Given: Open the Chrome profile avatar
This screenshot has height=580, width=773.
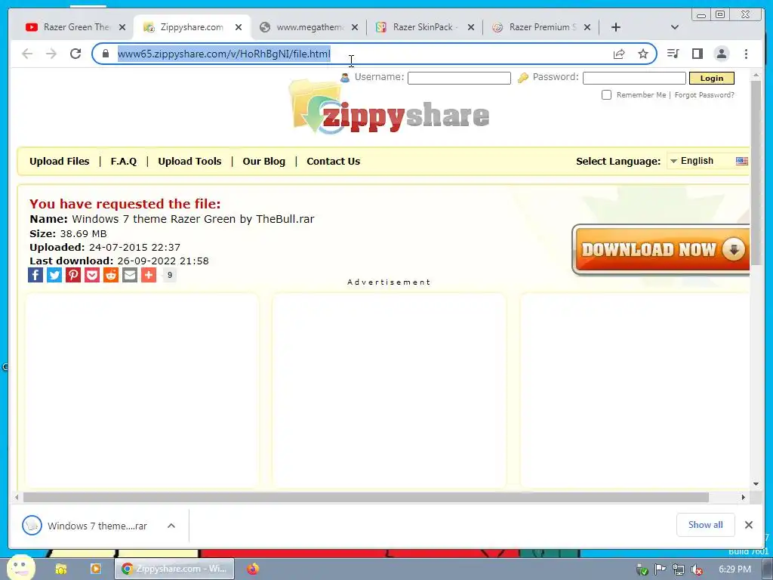Looking at the screenshot, I should click(x=721, y=54).
